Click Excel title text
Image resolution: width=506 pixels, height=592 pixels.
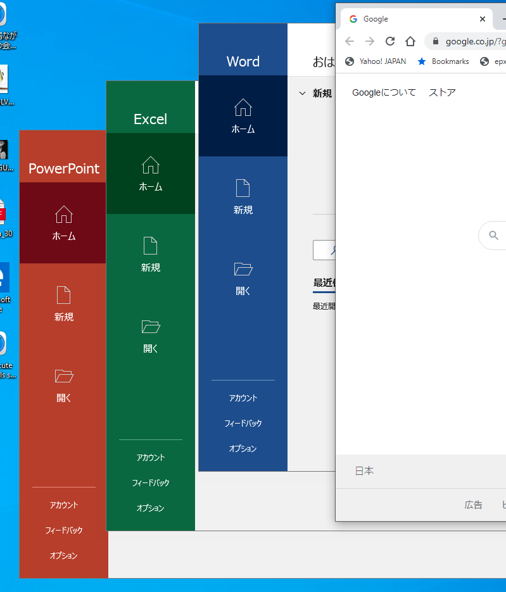(150, 119)
